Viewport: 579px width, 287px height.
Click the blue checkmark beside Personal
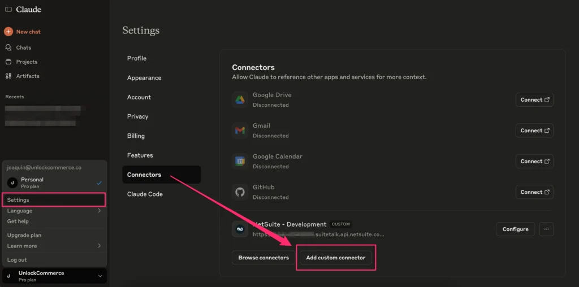(x=99, y=182)
